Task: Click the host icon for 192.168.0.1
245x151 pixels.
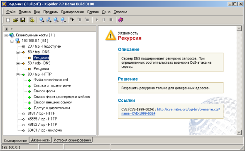Action: 17,41
